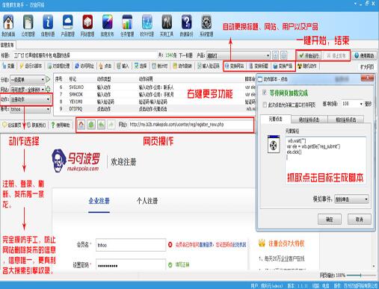379x289 pixels.
Task: Click the 扩大网页 expand page button
Action: [367, 66]
